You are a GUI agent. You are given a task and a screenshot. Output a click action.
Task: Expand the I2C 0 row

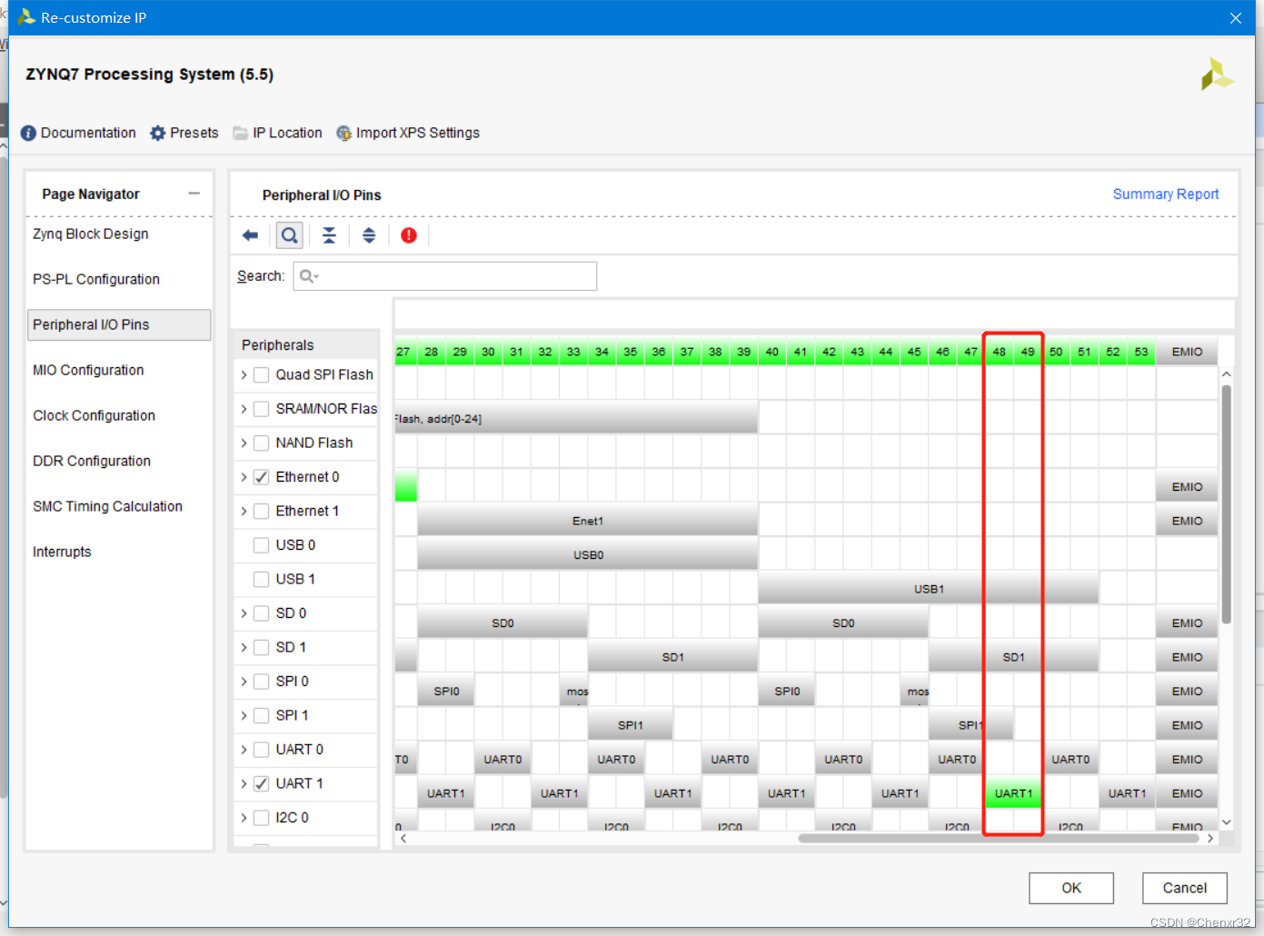pos(244,818)
